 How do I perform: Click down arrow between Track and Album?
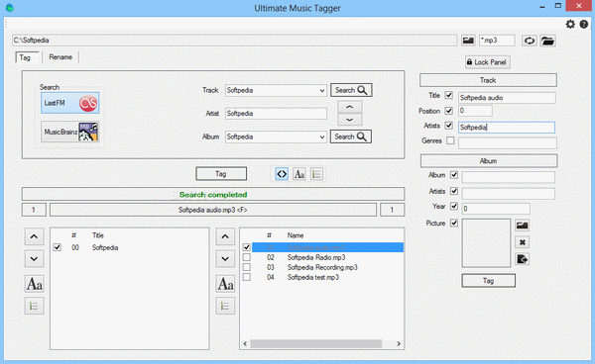click(349, 120)
